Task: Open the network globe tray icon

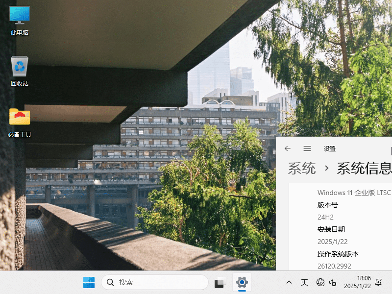Action: (320, 283)
